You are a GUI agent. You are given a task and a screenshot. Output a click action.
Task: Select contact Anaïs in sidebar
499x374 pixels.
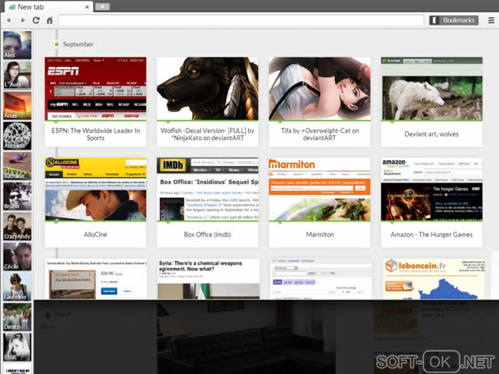click(x=17, y=105)
